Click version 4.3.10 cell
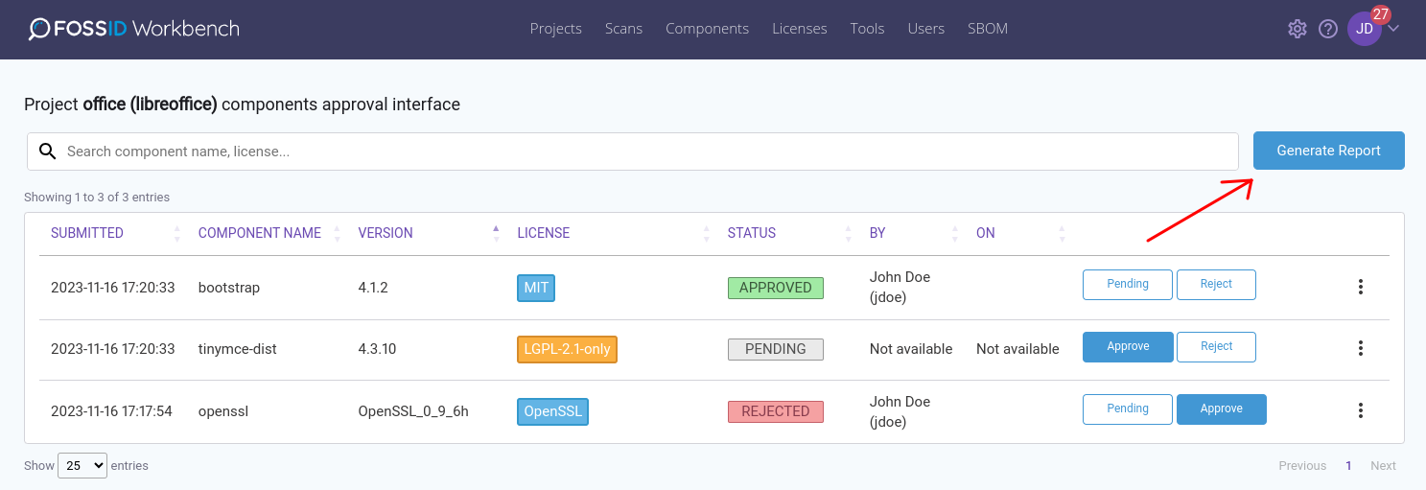The width and height of the screenshot is (1426, 490). coord(377,349)
